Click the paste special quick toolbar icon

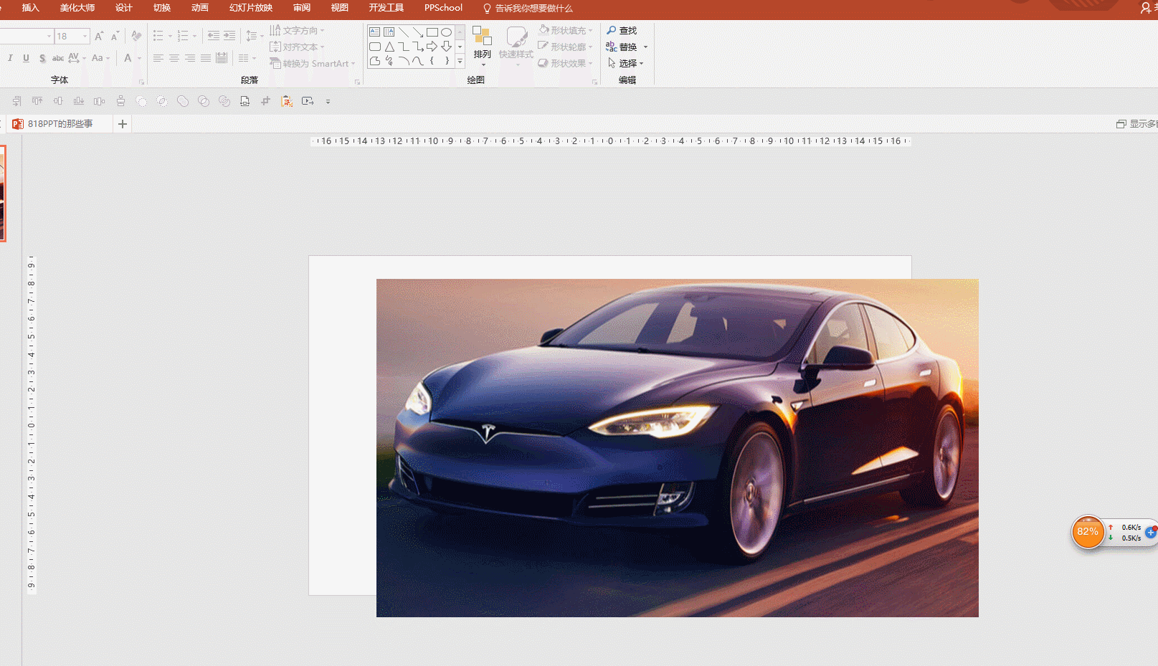[287, 101]
